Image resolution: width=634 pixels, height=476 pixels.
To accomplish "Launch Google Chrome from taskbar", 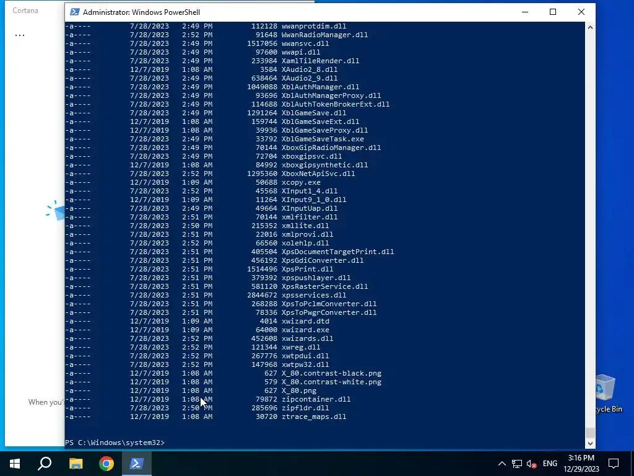I will point(106,464).
